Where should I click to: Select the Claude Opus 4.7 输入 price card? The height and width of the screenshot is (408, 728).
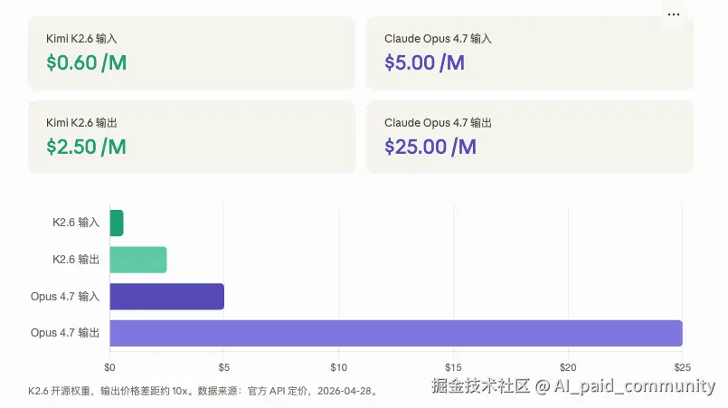point(530,52)
